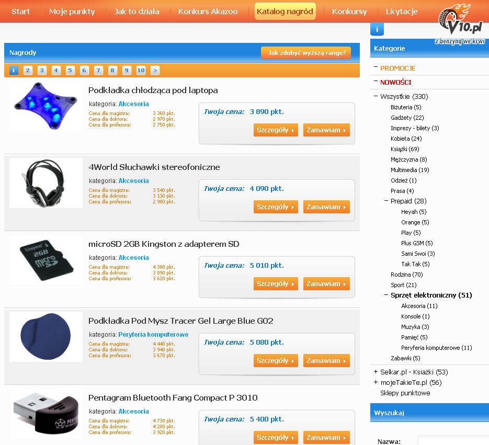The height and width of the screenshot is (445, 489).
Task: Go to next page arrow in pagination
Action: [155, 71]
